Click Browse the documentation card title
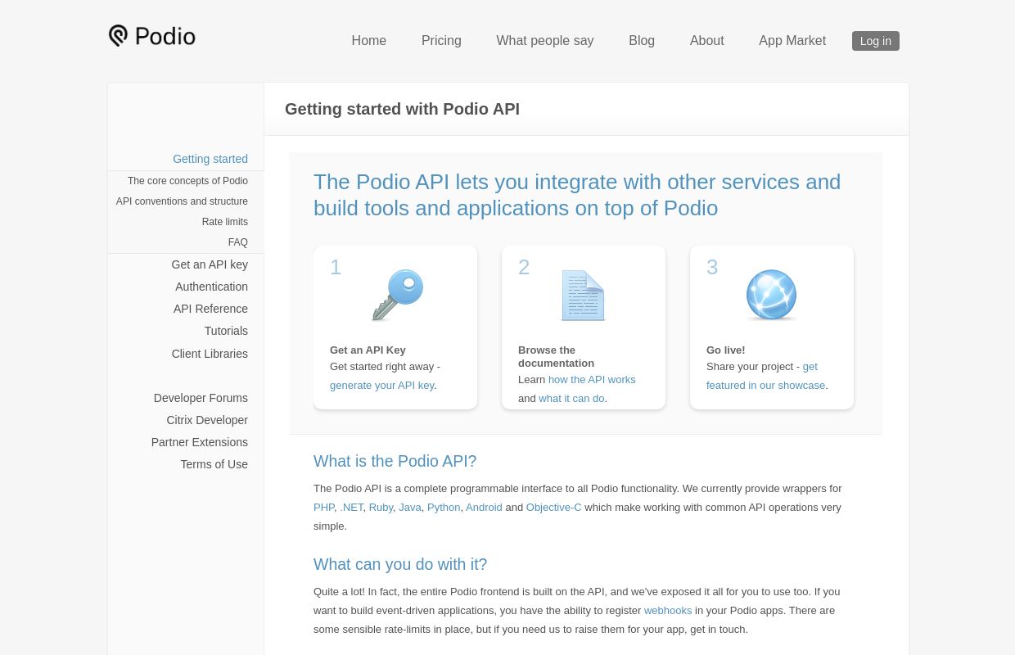The width and height of the screenshot is (1015, 655). coord(557,357)
